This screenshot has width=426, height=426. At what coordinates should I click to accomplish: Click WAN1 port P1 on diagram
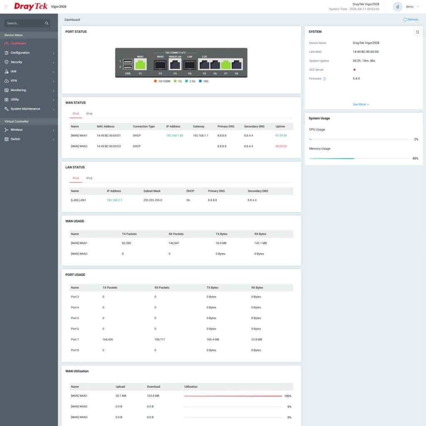click(x=140, y=64)
